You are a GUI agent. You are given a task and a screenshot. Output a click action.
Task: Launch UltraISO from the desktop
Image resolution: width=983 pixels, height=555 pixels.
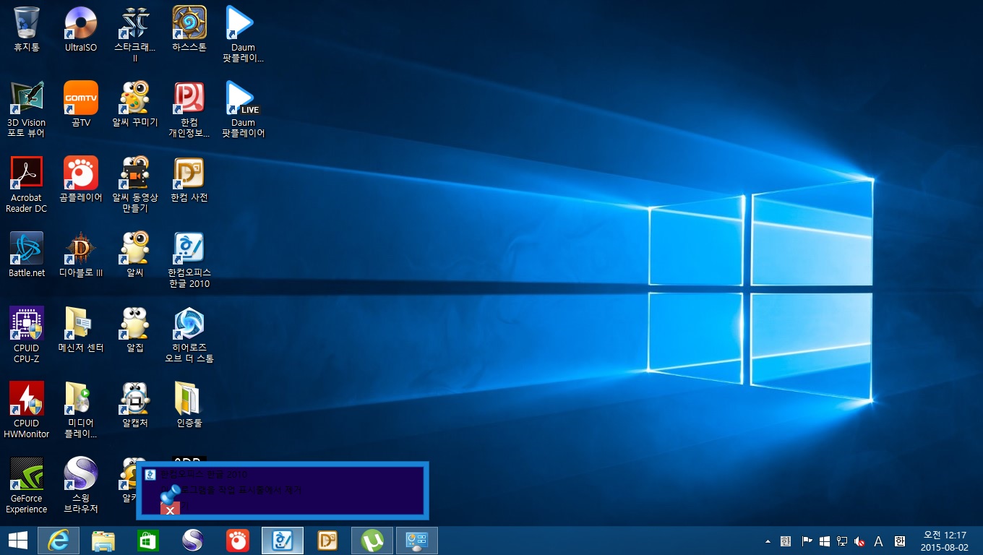click(81, 30)
